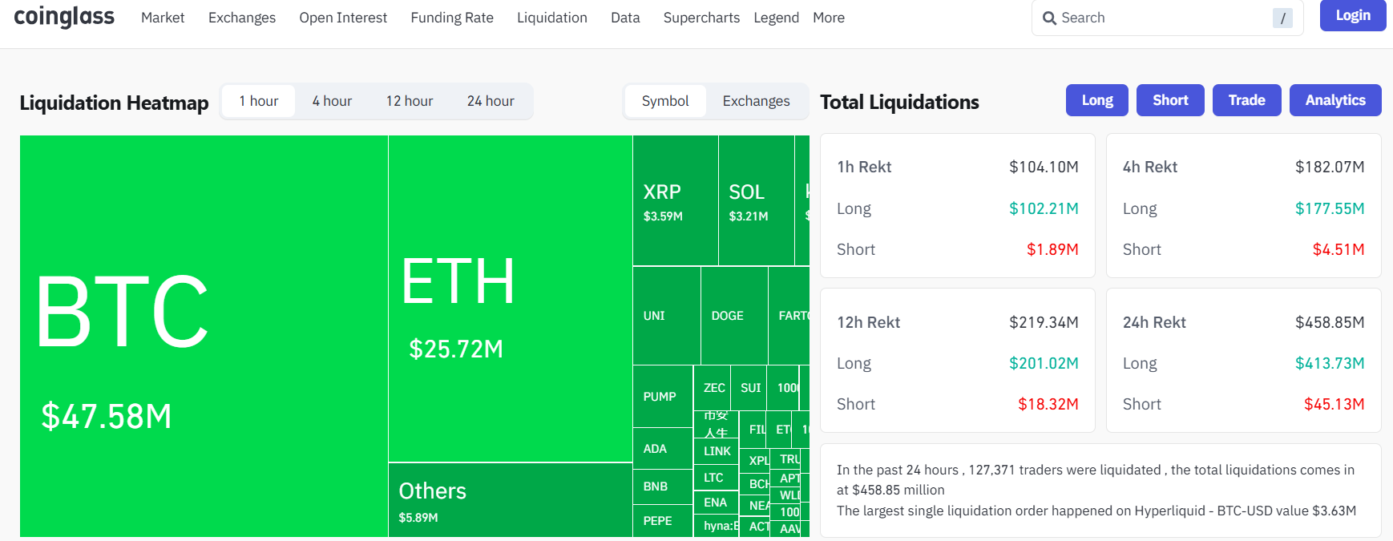
Task: Click the Long button
Action: [x=1097, y=100]
